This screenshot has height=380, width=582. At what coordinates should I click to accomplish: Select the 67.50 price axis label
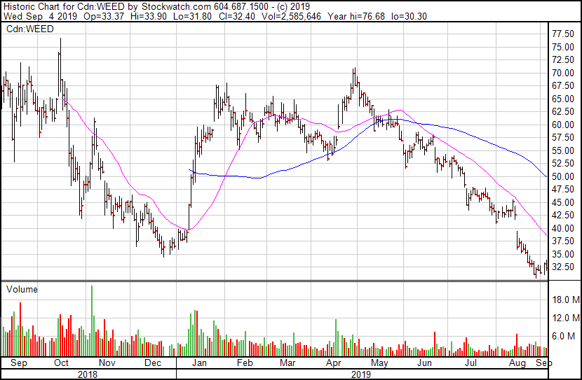click(563, 86)
